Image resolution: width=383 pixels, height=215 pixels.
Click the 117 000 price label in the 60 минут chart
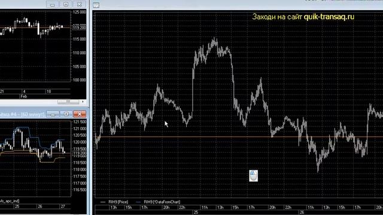(x=80, y=183)
